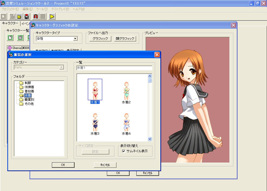
Task: Click the highlighted 水着 folder label
Action: [28, 95]
